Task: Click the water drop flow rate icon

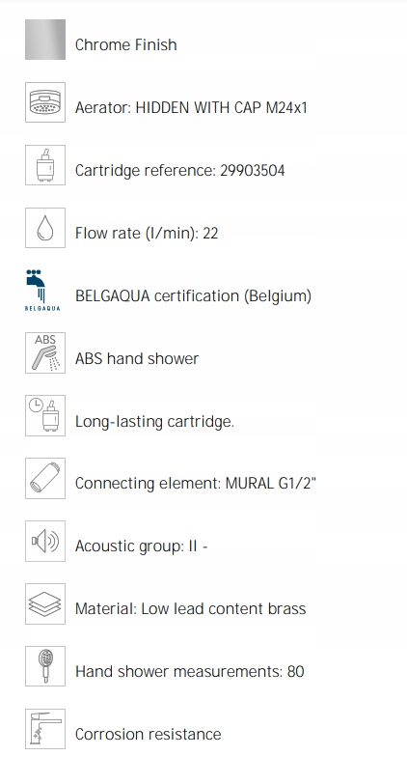Action: [45, 228]
